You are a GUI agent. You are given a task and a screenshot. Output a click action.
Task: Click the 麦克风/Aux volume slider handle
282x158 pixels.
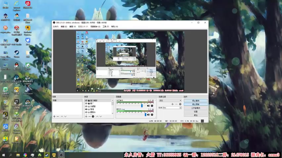(146, 115)
